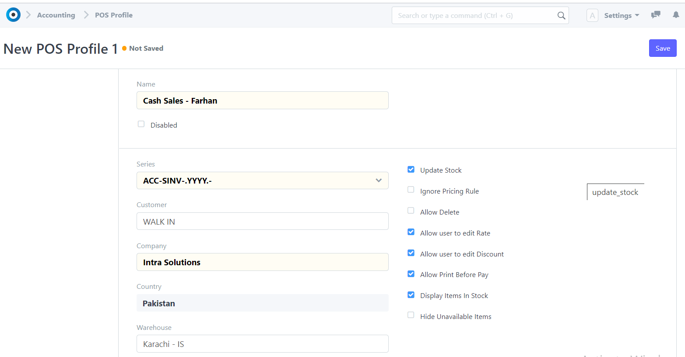
Task: Click the ERPNext logo icon
Action: tap(13, 14)
